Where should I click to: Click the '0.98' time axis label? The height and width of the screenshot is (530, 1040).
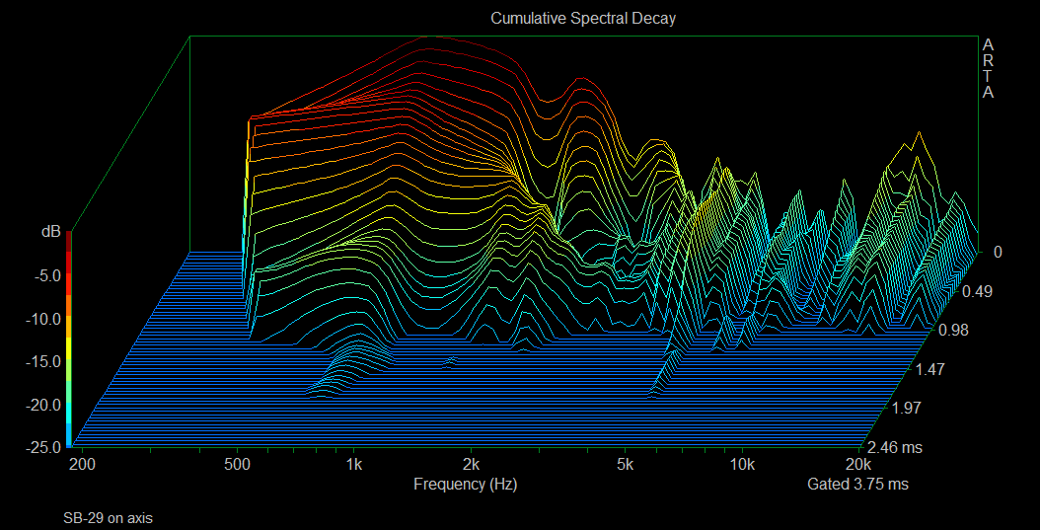point(954,331)
